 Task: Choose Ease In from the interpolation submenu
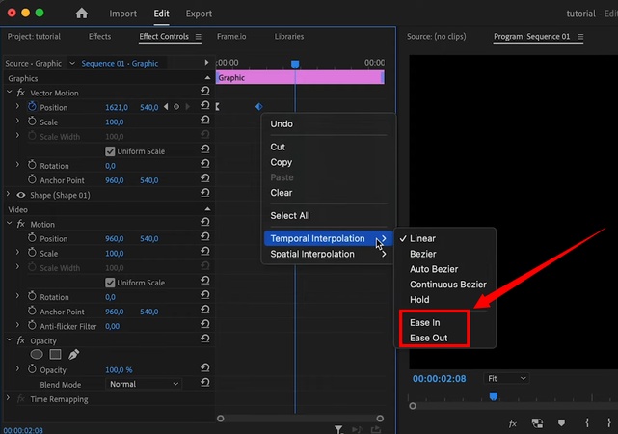tap(424, 323)
